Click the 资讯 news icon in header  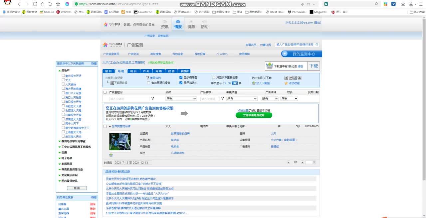[165, 24]
